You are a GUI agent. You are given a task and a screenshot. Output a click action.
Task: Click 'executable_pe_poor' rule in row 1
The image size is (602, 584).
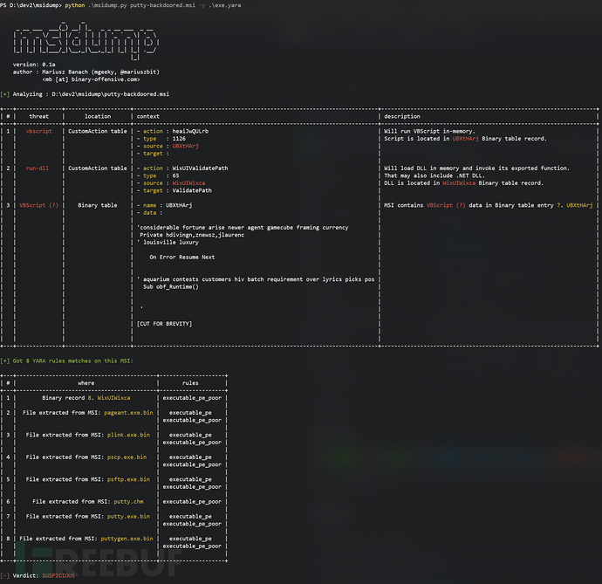click(x=192, y=398)
